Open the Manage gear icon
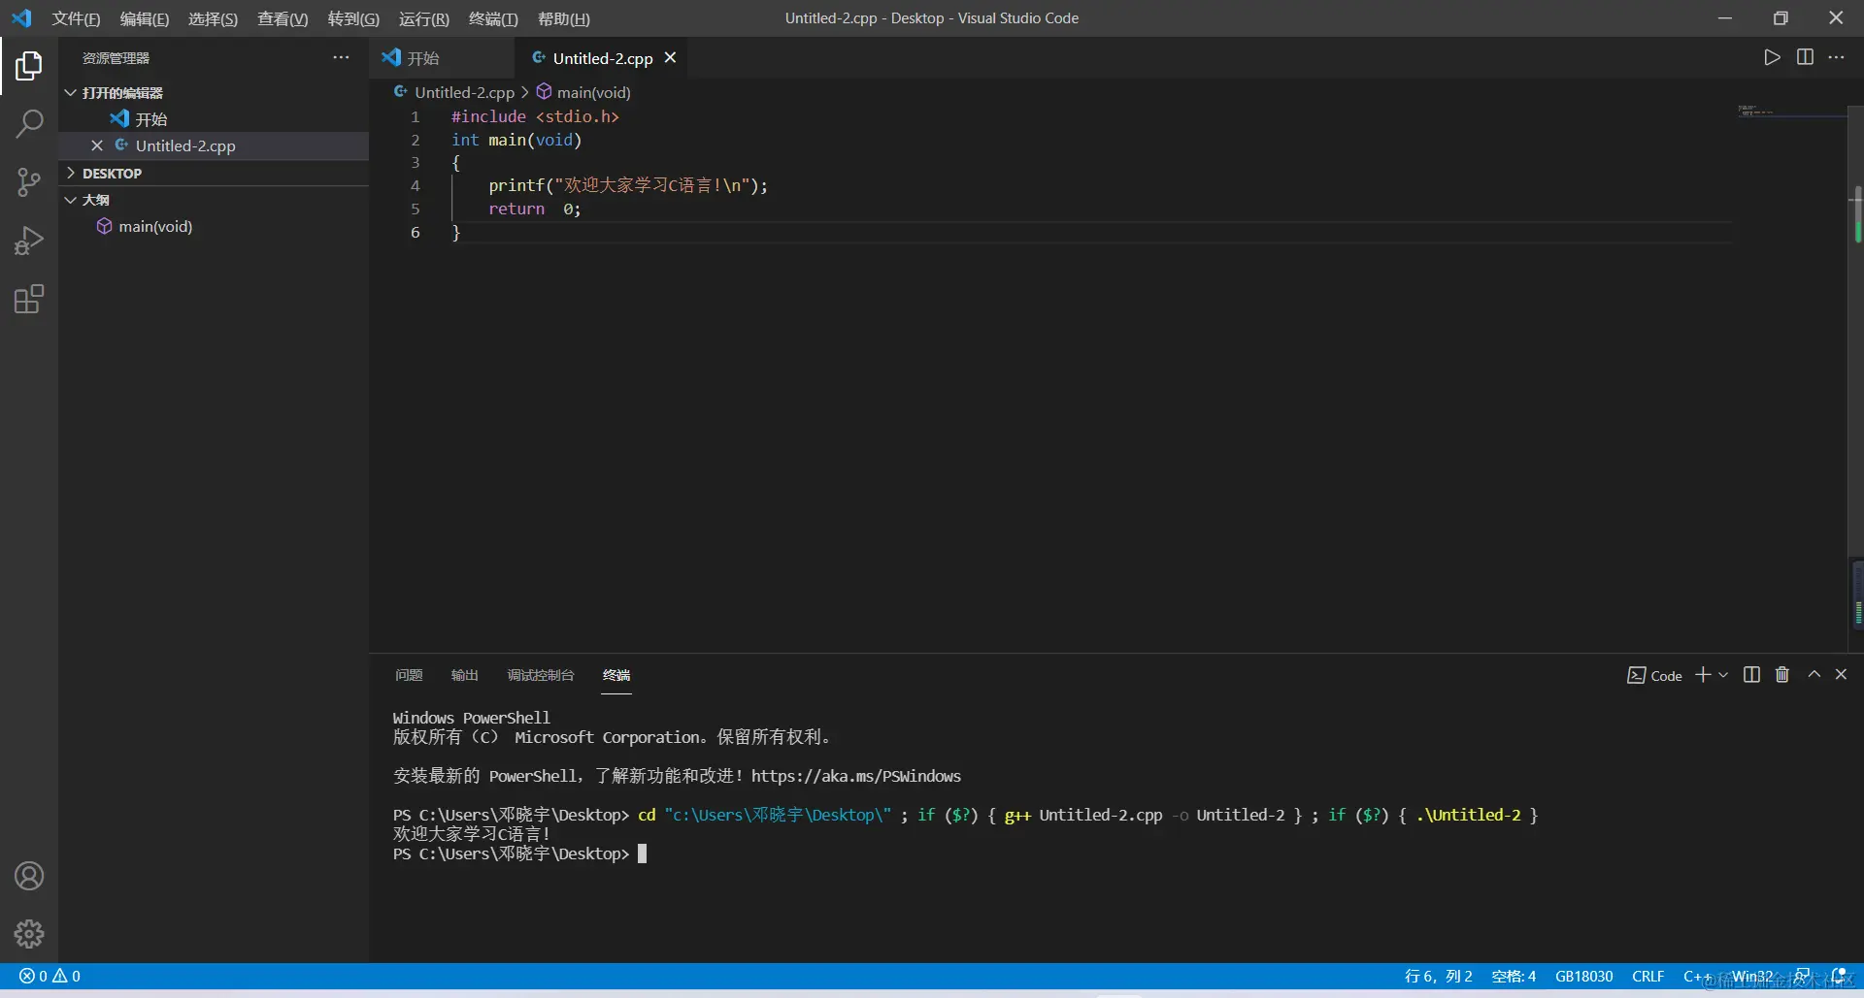 point(29,934)
